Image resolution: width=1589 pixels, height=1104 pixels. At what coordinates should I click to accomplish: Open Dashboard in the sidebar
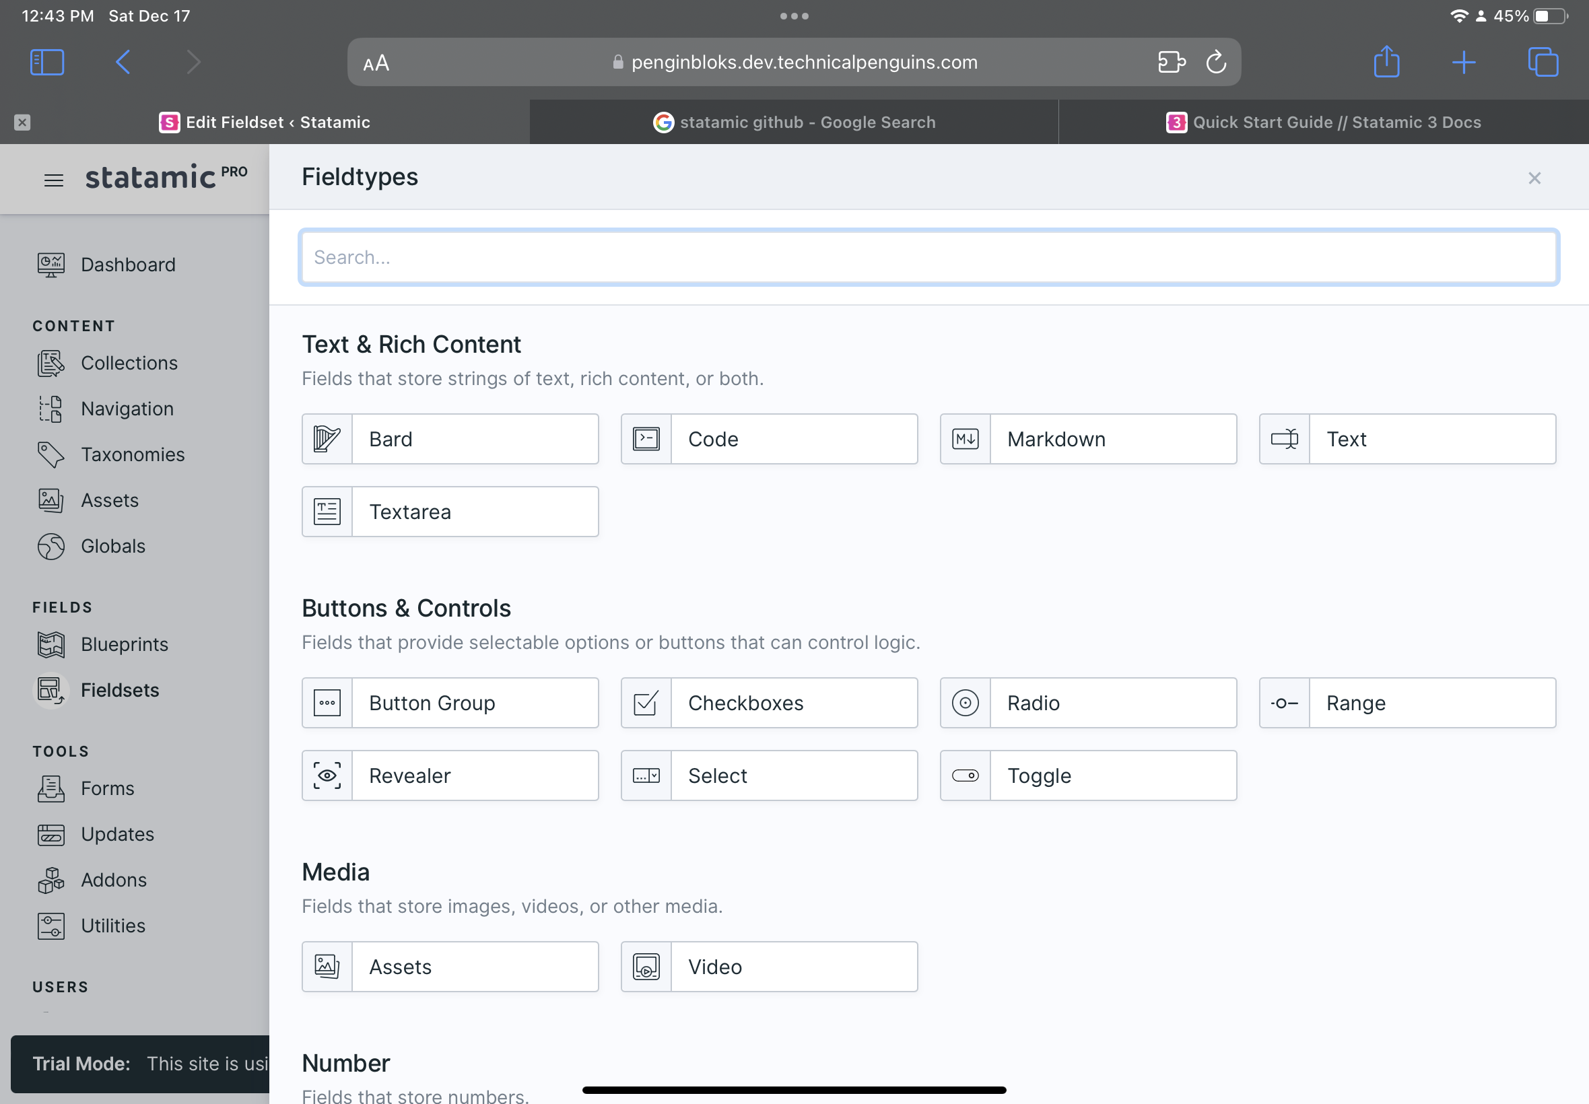107,265
